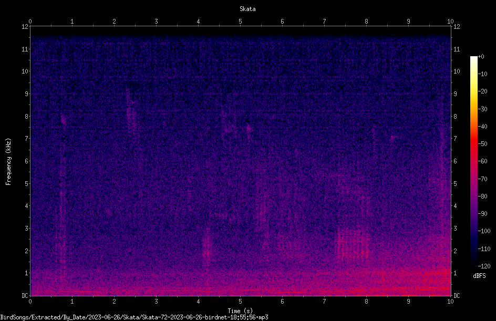Click the "Time (s)" axis label
Image resolution: width=496 pixels, height=321 pixels.
240,311
